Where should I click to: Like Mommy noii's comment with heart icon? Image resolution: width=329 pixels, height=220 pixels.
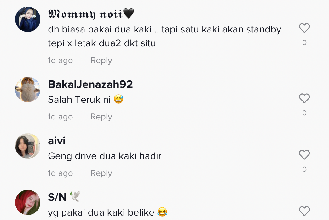click(x=304, y=28)
